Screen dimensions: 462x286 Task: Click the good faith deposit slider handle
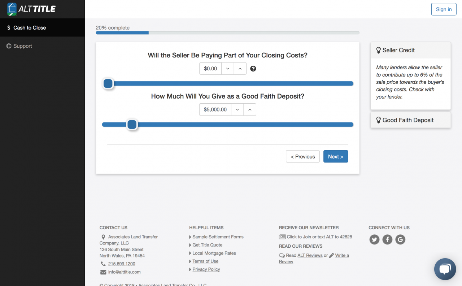coord(132,125)
